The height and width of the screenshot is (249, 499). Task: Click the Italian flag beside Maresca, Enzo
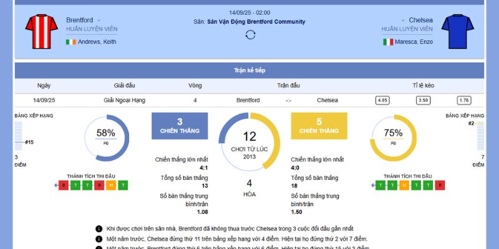click(x=388, y=42)
